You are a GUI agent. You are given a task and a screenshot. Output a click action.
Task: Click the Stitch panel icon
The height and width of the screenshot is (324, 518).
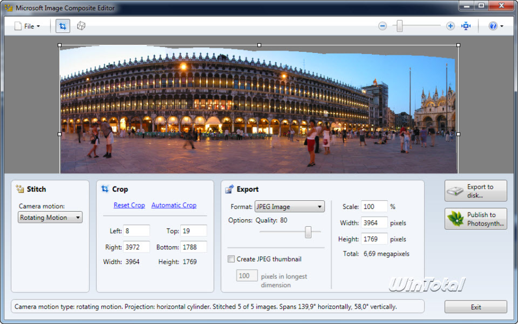pos(20,189)
